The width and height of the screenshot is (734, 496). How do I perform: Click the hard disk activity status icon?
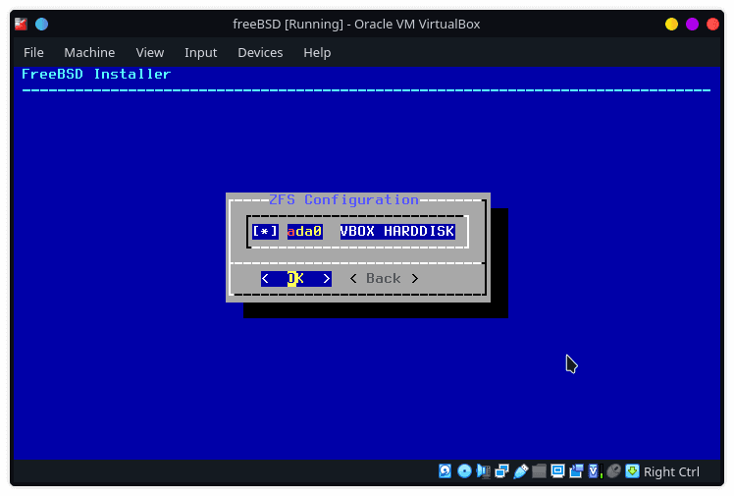445,471
